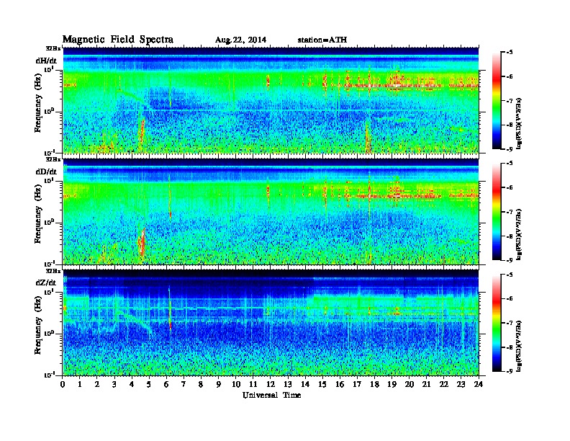The image size is (570, 441).
Task: Click the '9' hour tick label
Action: [x=219, y=384]
